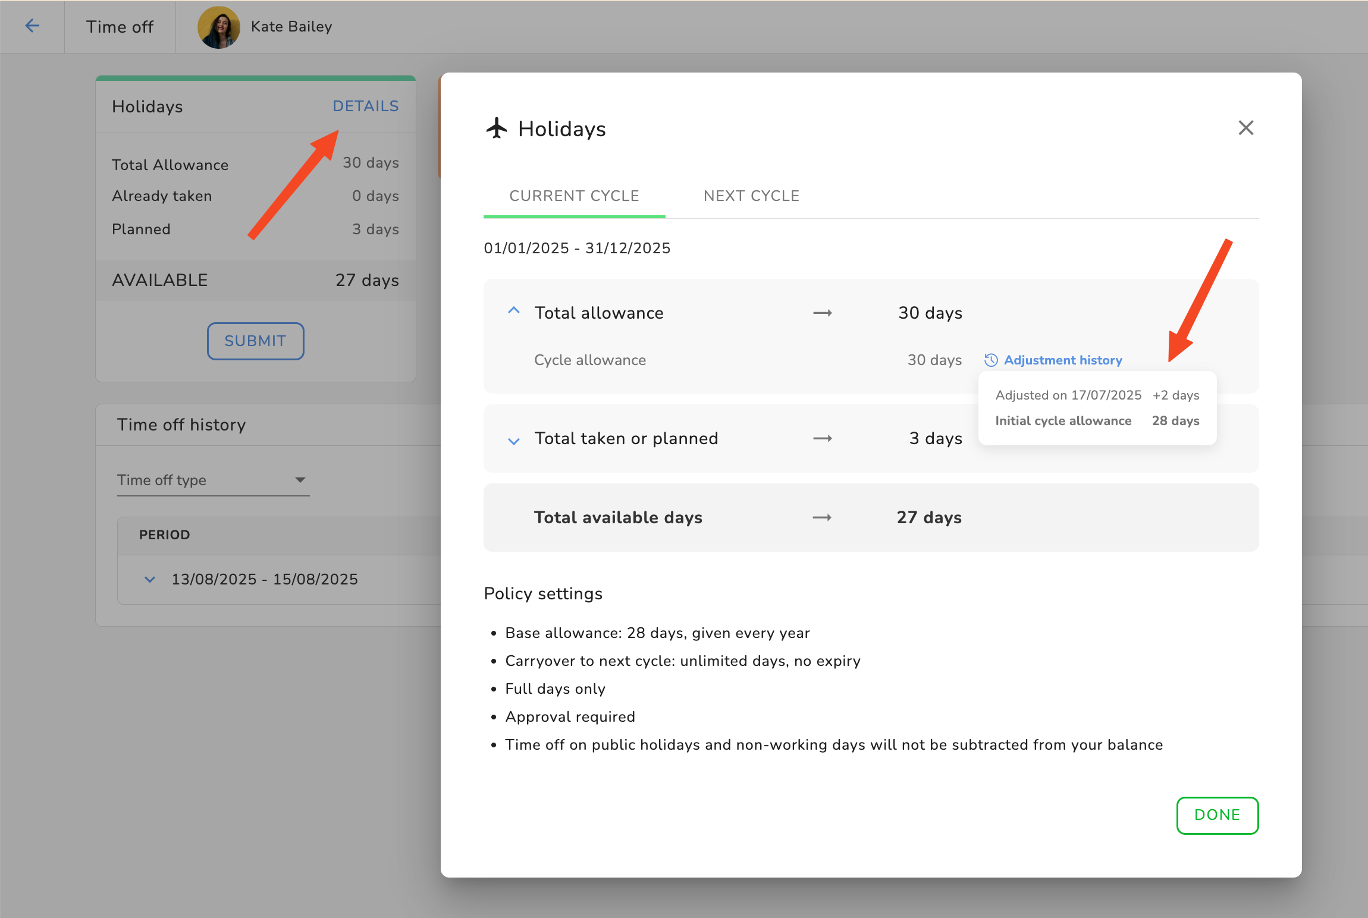Switch to the Next Cycle tab

point(751,196)
